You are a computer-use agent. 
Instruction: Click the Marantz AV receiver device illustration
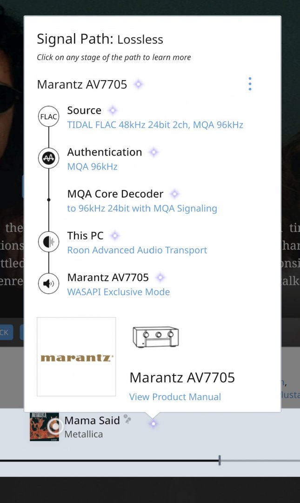[x=156, y=337]
